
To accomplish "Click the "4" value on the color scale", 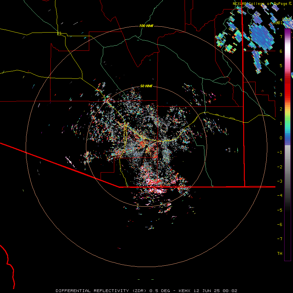I will click(281, 80).
